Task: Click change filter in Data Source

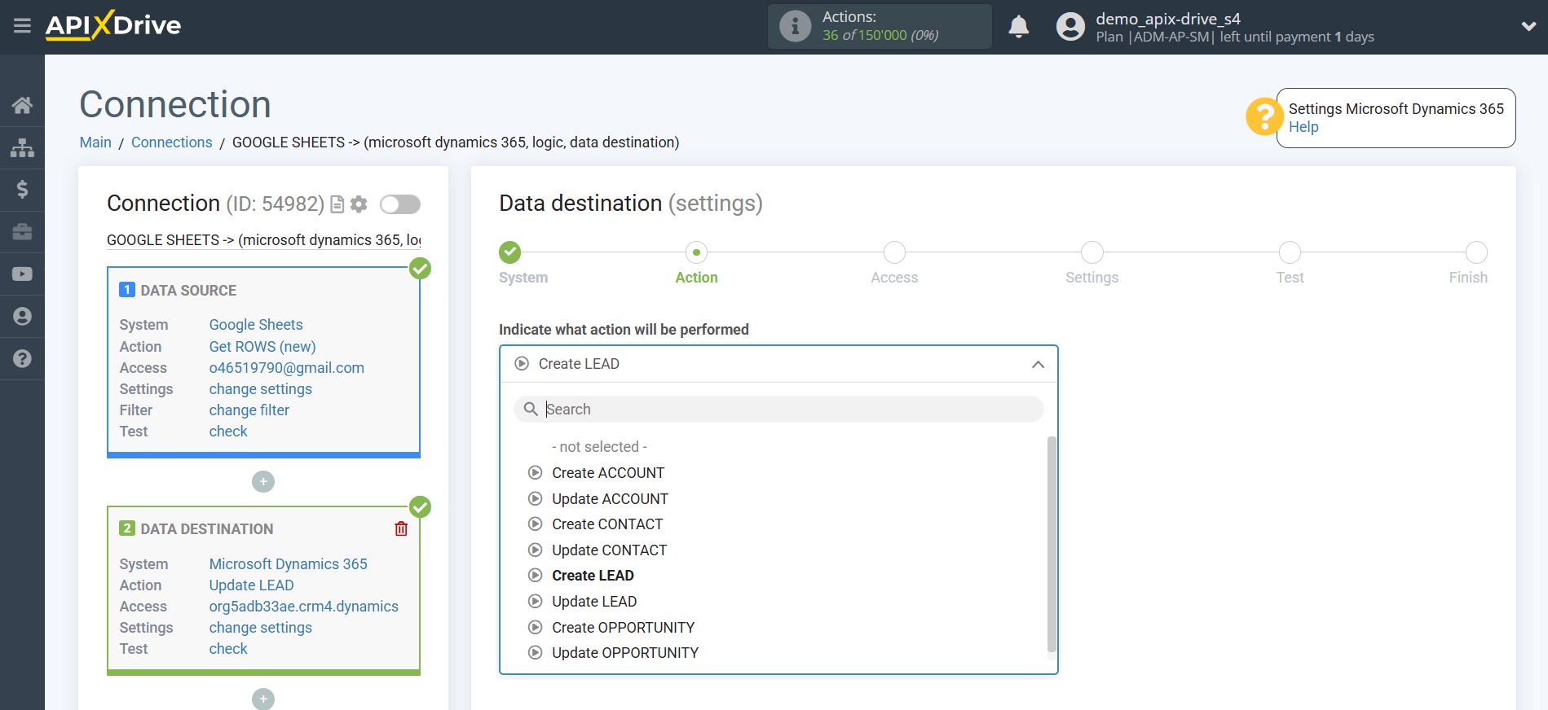Action: click(x=249, y=410)
